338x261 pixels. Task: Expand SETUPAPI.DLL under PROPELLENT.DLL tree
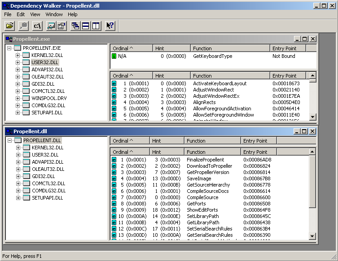18,198
